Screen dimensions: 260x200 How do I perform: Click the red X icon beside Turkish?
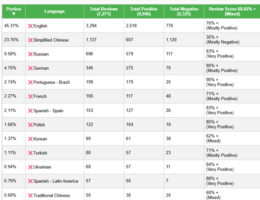point(30,153)
